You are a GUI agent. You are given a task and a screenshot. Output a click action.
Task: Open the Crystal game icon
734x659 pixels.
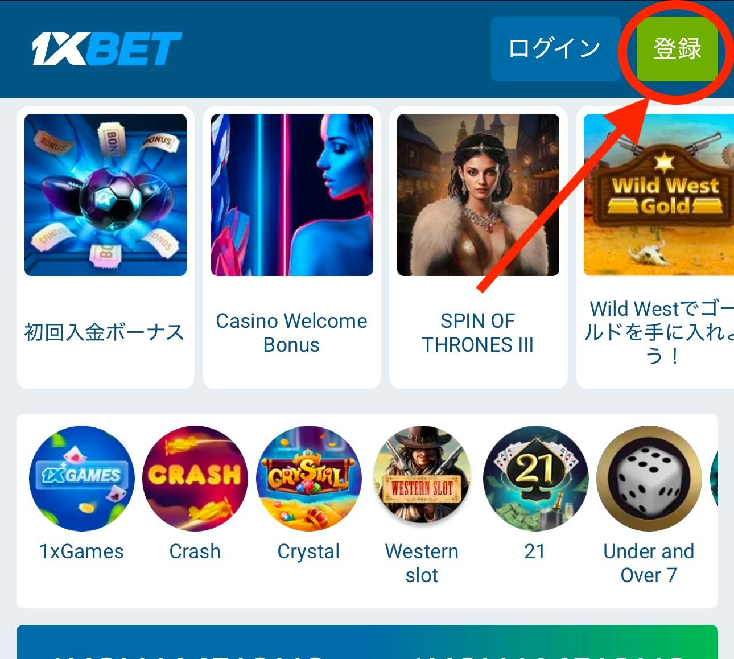(309, 478)
